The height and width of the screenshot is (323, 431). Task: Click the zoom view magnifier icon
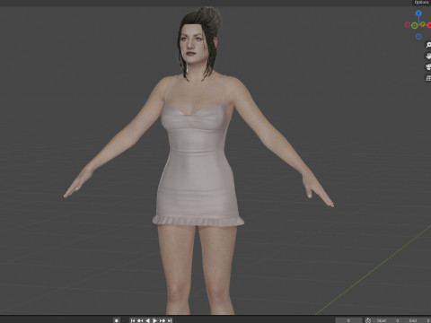[x=428, y=45]
